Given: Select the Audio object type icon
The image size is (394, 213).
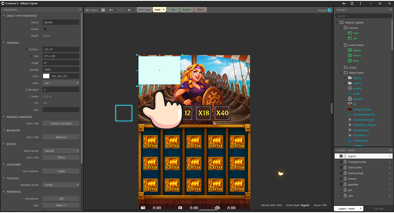Looking at the screenshot, I should pos(350,93).
